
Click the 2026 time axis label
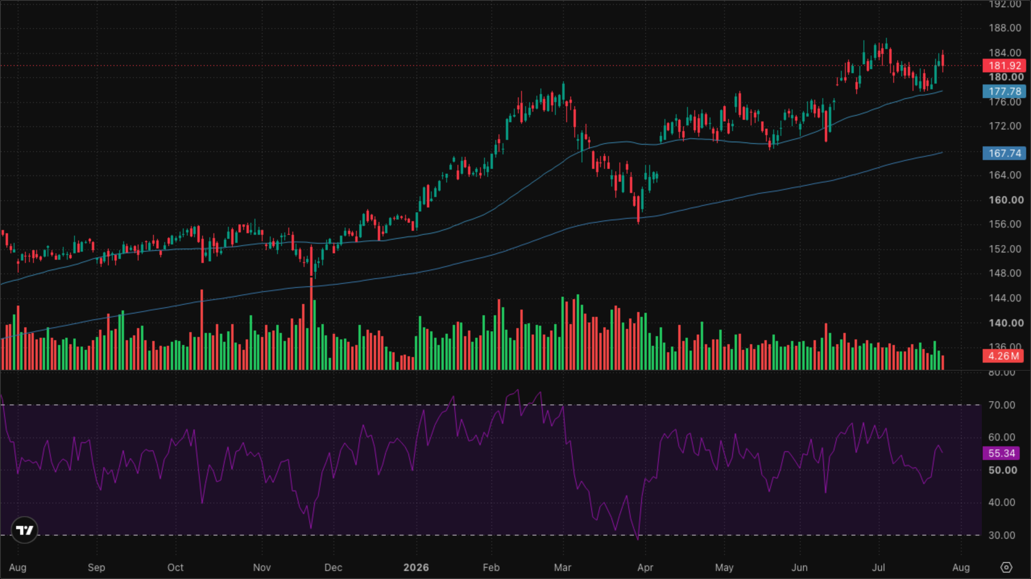click(416, 567)
